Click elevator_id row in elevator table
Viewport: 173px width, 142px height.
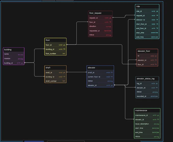(x=100, y=85)
